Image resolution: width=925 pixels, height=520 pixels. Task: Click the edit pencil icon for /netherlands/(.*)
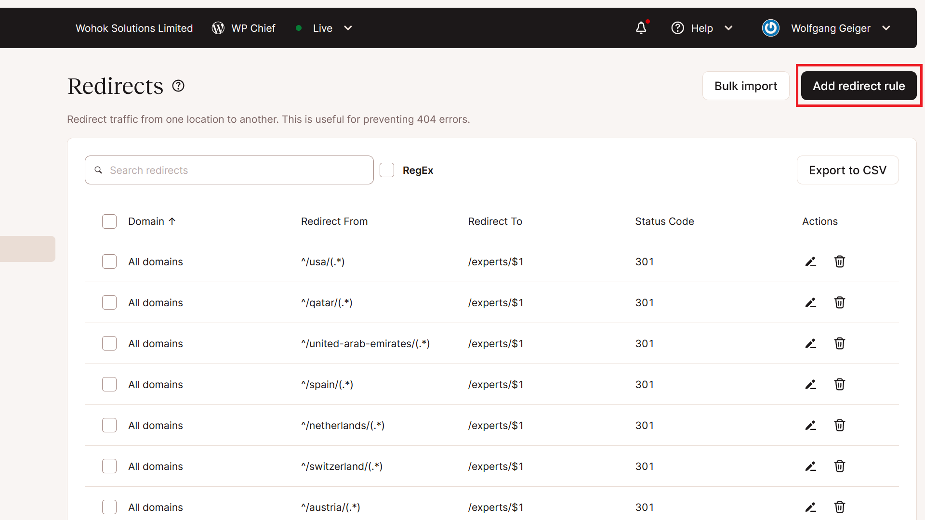[811, 425]
